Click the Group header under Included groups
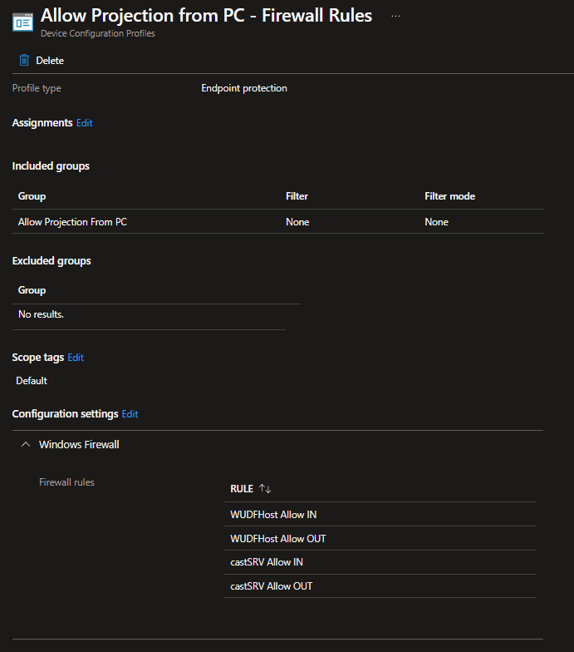This screenshot has width=574, height=652. [x=32, y=196]
